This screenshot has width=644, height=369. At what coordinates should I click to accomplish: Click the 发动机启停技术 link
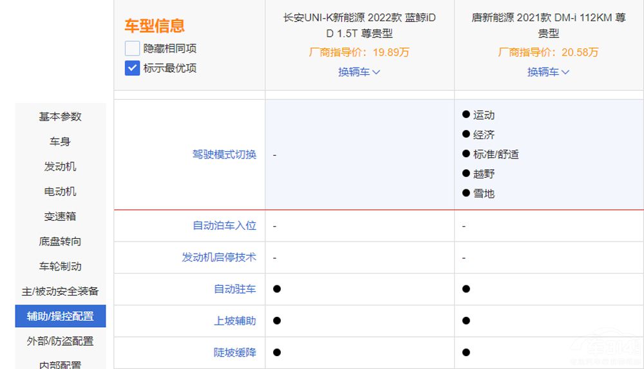coord(219,257)
